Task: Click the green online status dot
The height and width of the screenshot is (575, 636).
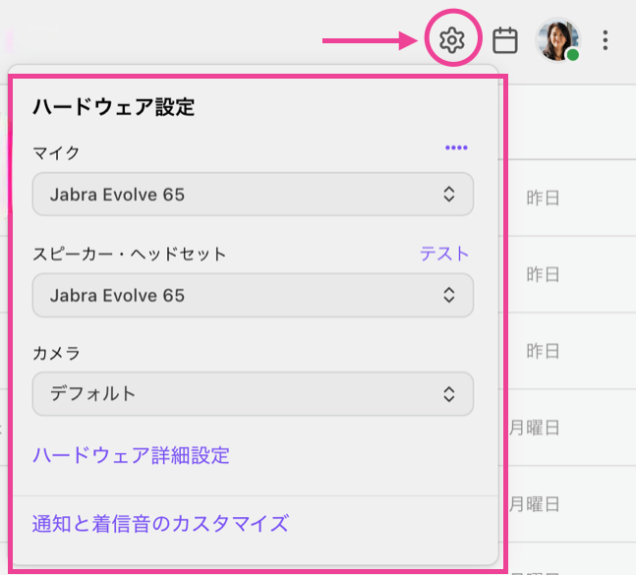Action: (572, 55)
